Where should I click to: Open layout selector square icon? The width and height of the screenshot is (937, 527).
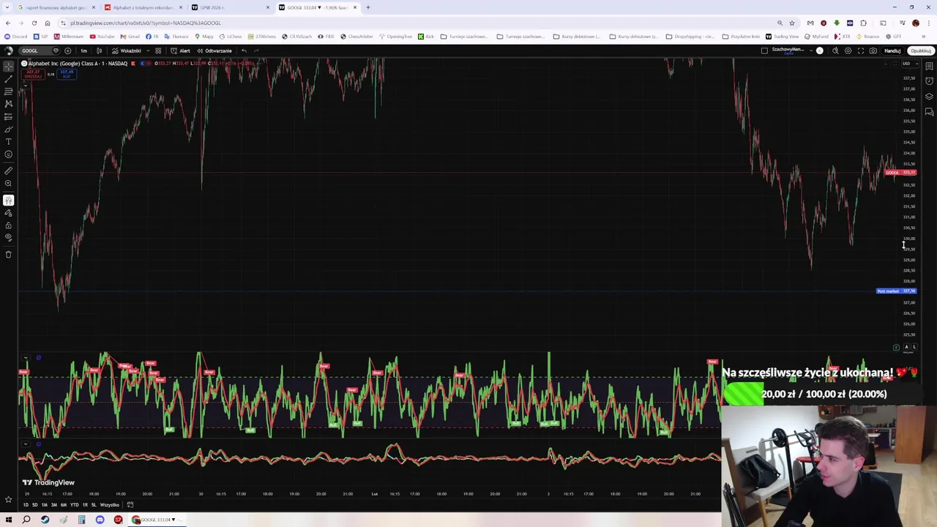(764, 51)
